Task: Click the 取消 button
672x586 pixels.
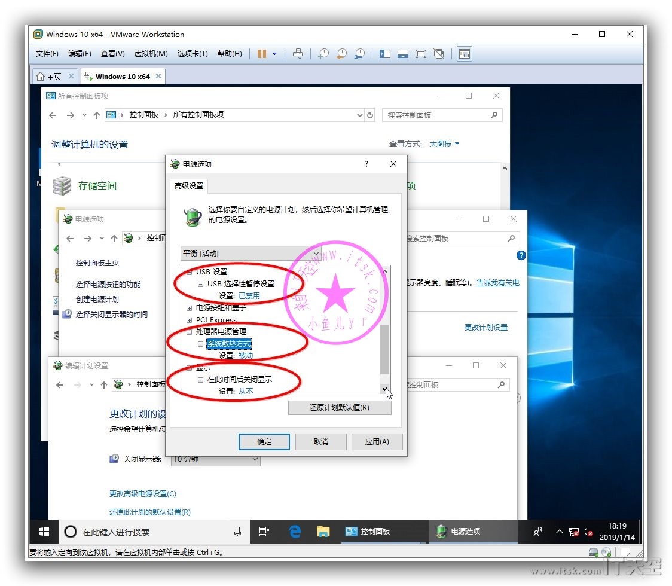Action: click(x=320, y=441)
